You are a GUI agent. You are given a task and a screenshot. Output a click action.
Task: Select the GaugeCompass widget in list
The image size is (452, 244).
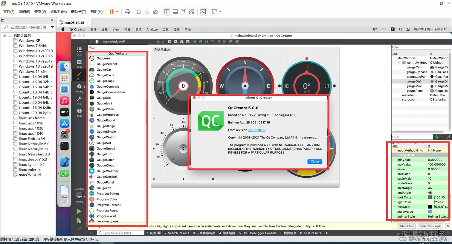point(108,87)
